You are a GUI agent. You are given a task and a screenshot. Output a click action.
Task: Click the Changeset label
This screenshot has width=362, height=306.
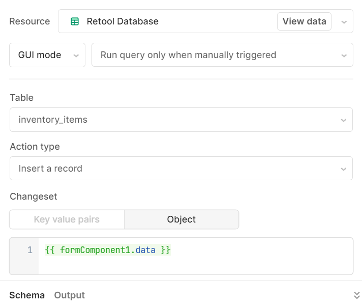34,197
